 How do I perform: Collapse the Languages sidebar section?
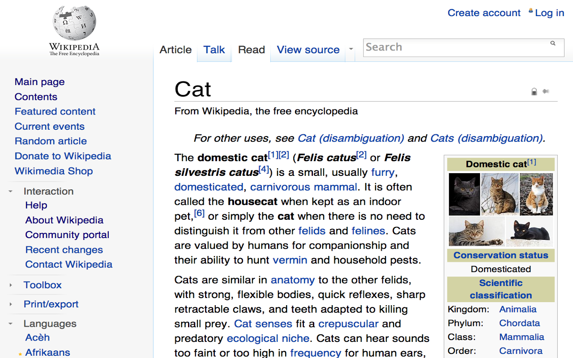tap(10, 324)
